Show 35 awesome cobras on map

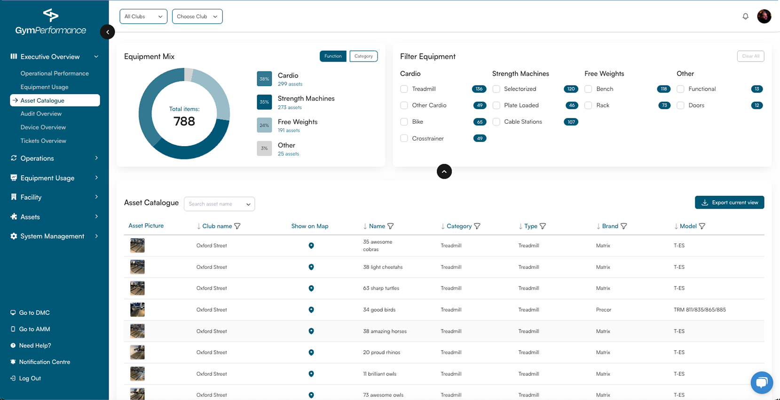[311, 246]
